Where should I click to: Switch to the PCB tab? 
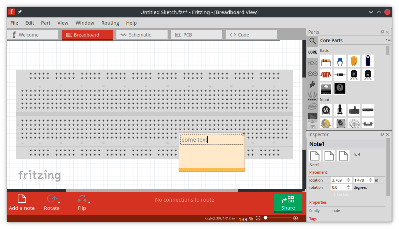[x=197, y=35]
